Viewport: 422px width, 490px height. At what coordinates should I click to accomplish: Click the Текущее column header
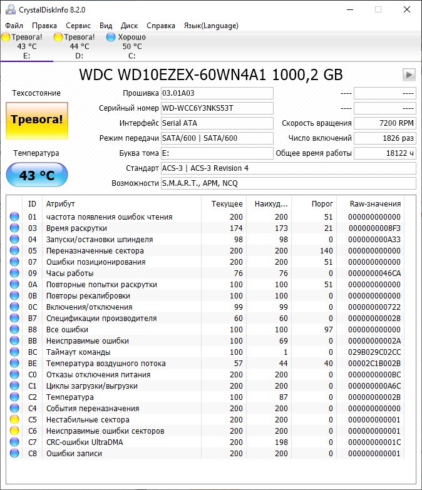tap(224, 204)
